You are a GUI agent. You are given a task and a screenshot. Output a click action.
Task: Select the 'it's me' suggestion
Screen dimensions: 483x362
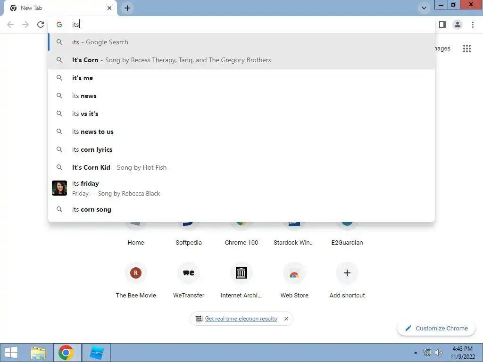(x=241, y=78)
